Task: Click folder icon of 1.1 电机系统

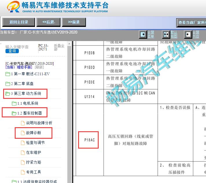Action: [14, 103]
